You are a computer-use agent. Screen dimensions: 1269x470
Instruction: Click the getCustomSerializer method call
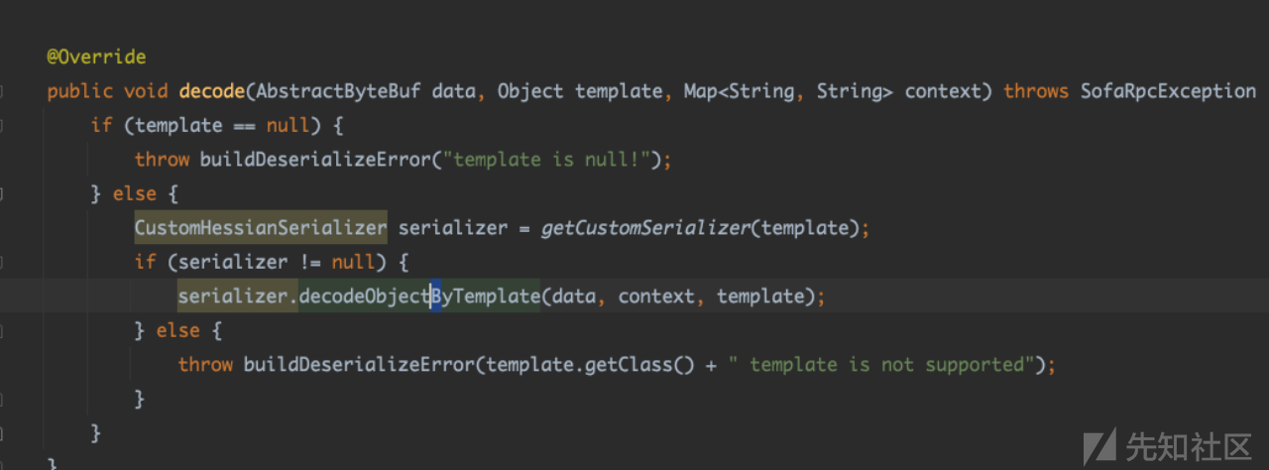[645, 228]
